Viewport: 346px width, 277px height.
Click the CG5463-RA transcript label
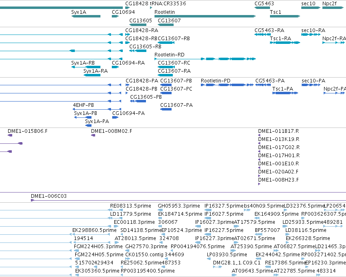270,30
